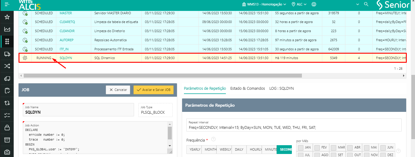Click the Job Action vertical scrollbar
Screen dimensions: 415x157
[x=170, y=132]
